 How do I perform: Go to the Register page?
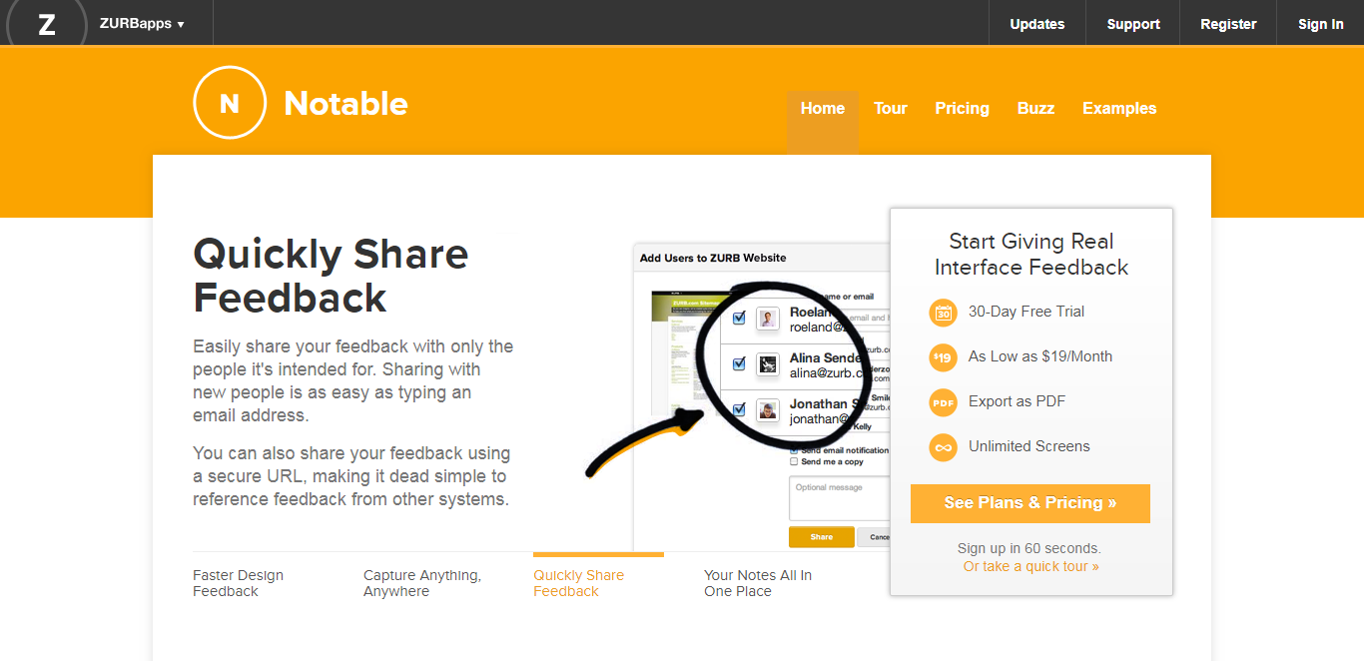1228,24
